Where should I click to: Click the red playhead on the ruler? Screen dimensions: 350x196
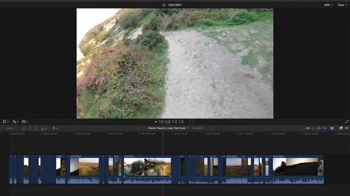point(163,133)
